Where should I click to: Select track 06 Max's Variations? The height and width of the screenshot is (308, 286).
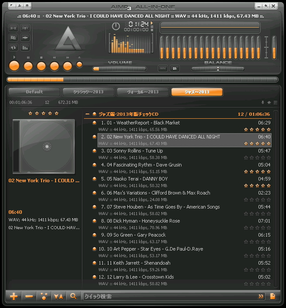tap(184, 196)
